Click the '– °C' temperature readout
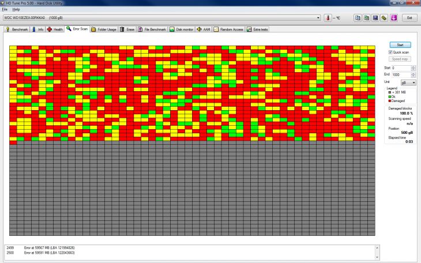Viewport: 421px width, 263px height. click(x=336, y=18)
